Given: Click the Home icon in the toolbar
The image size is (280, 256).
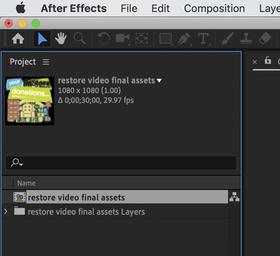Looking at the screenshot, I should [x=18, y=39].
